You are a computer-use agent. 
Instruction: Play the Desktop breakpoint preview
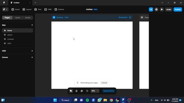pos(54,17)
